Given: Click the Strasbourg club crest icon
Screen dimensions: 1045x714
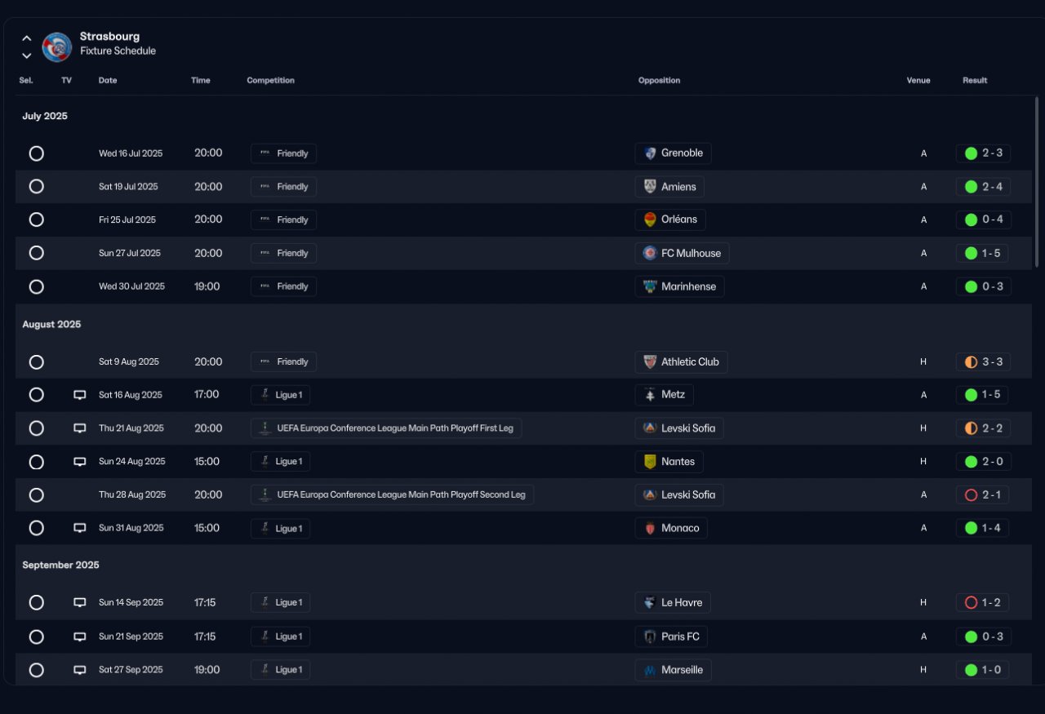Looking at the screenshot, I should click(57, 47).
